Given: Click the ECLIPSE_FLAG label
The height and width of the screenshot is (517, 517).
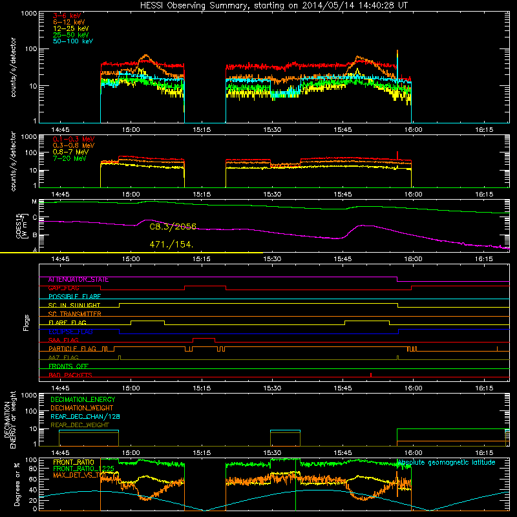Looking at the screenshot, I should pos(70,332).
